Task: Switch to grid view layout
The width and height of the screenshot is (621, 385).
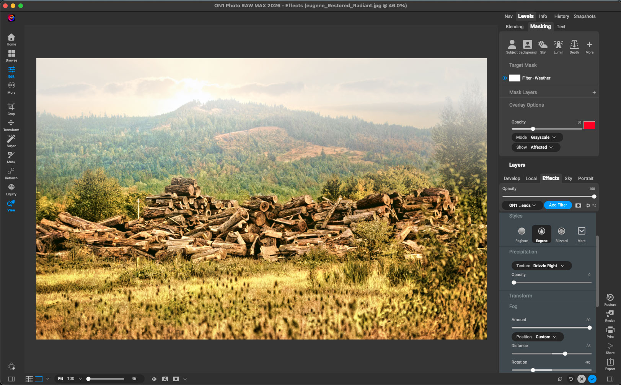Action: pyautogui.click(x=29, y=379)
